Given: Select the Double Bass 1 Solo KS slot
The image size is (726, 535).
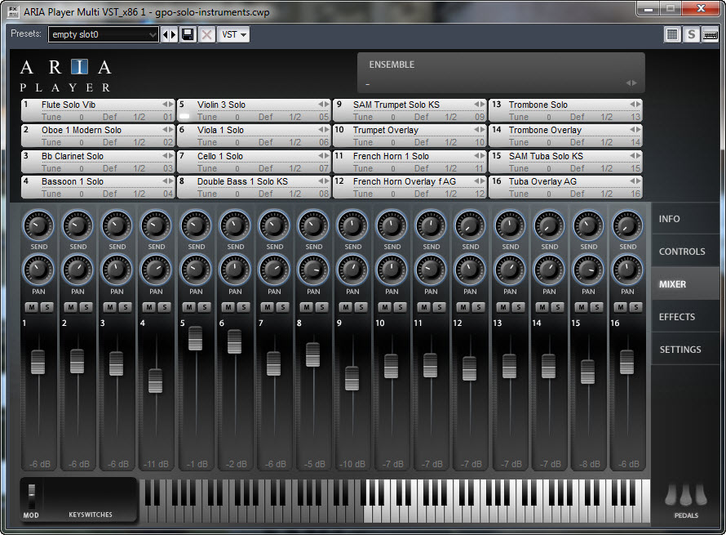Looking at the screenshot, I should click(x=254, y=187).
